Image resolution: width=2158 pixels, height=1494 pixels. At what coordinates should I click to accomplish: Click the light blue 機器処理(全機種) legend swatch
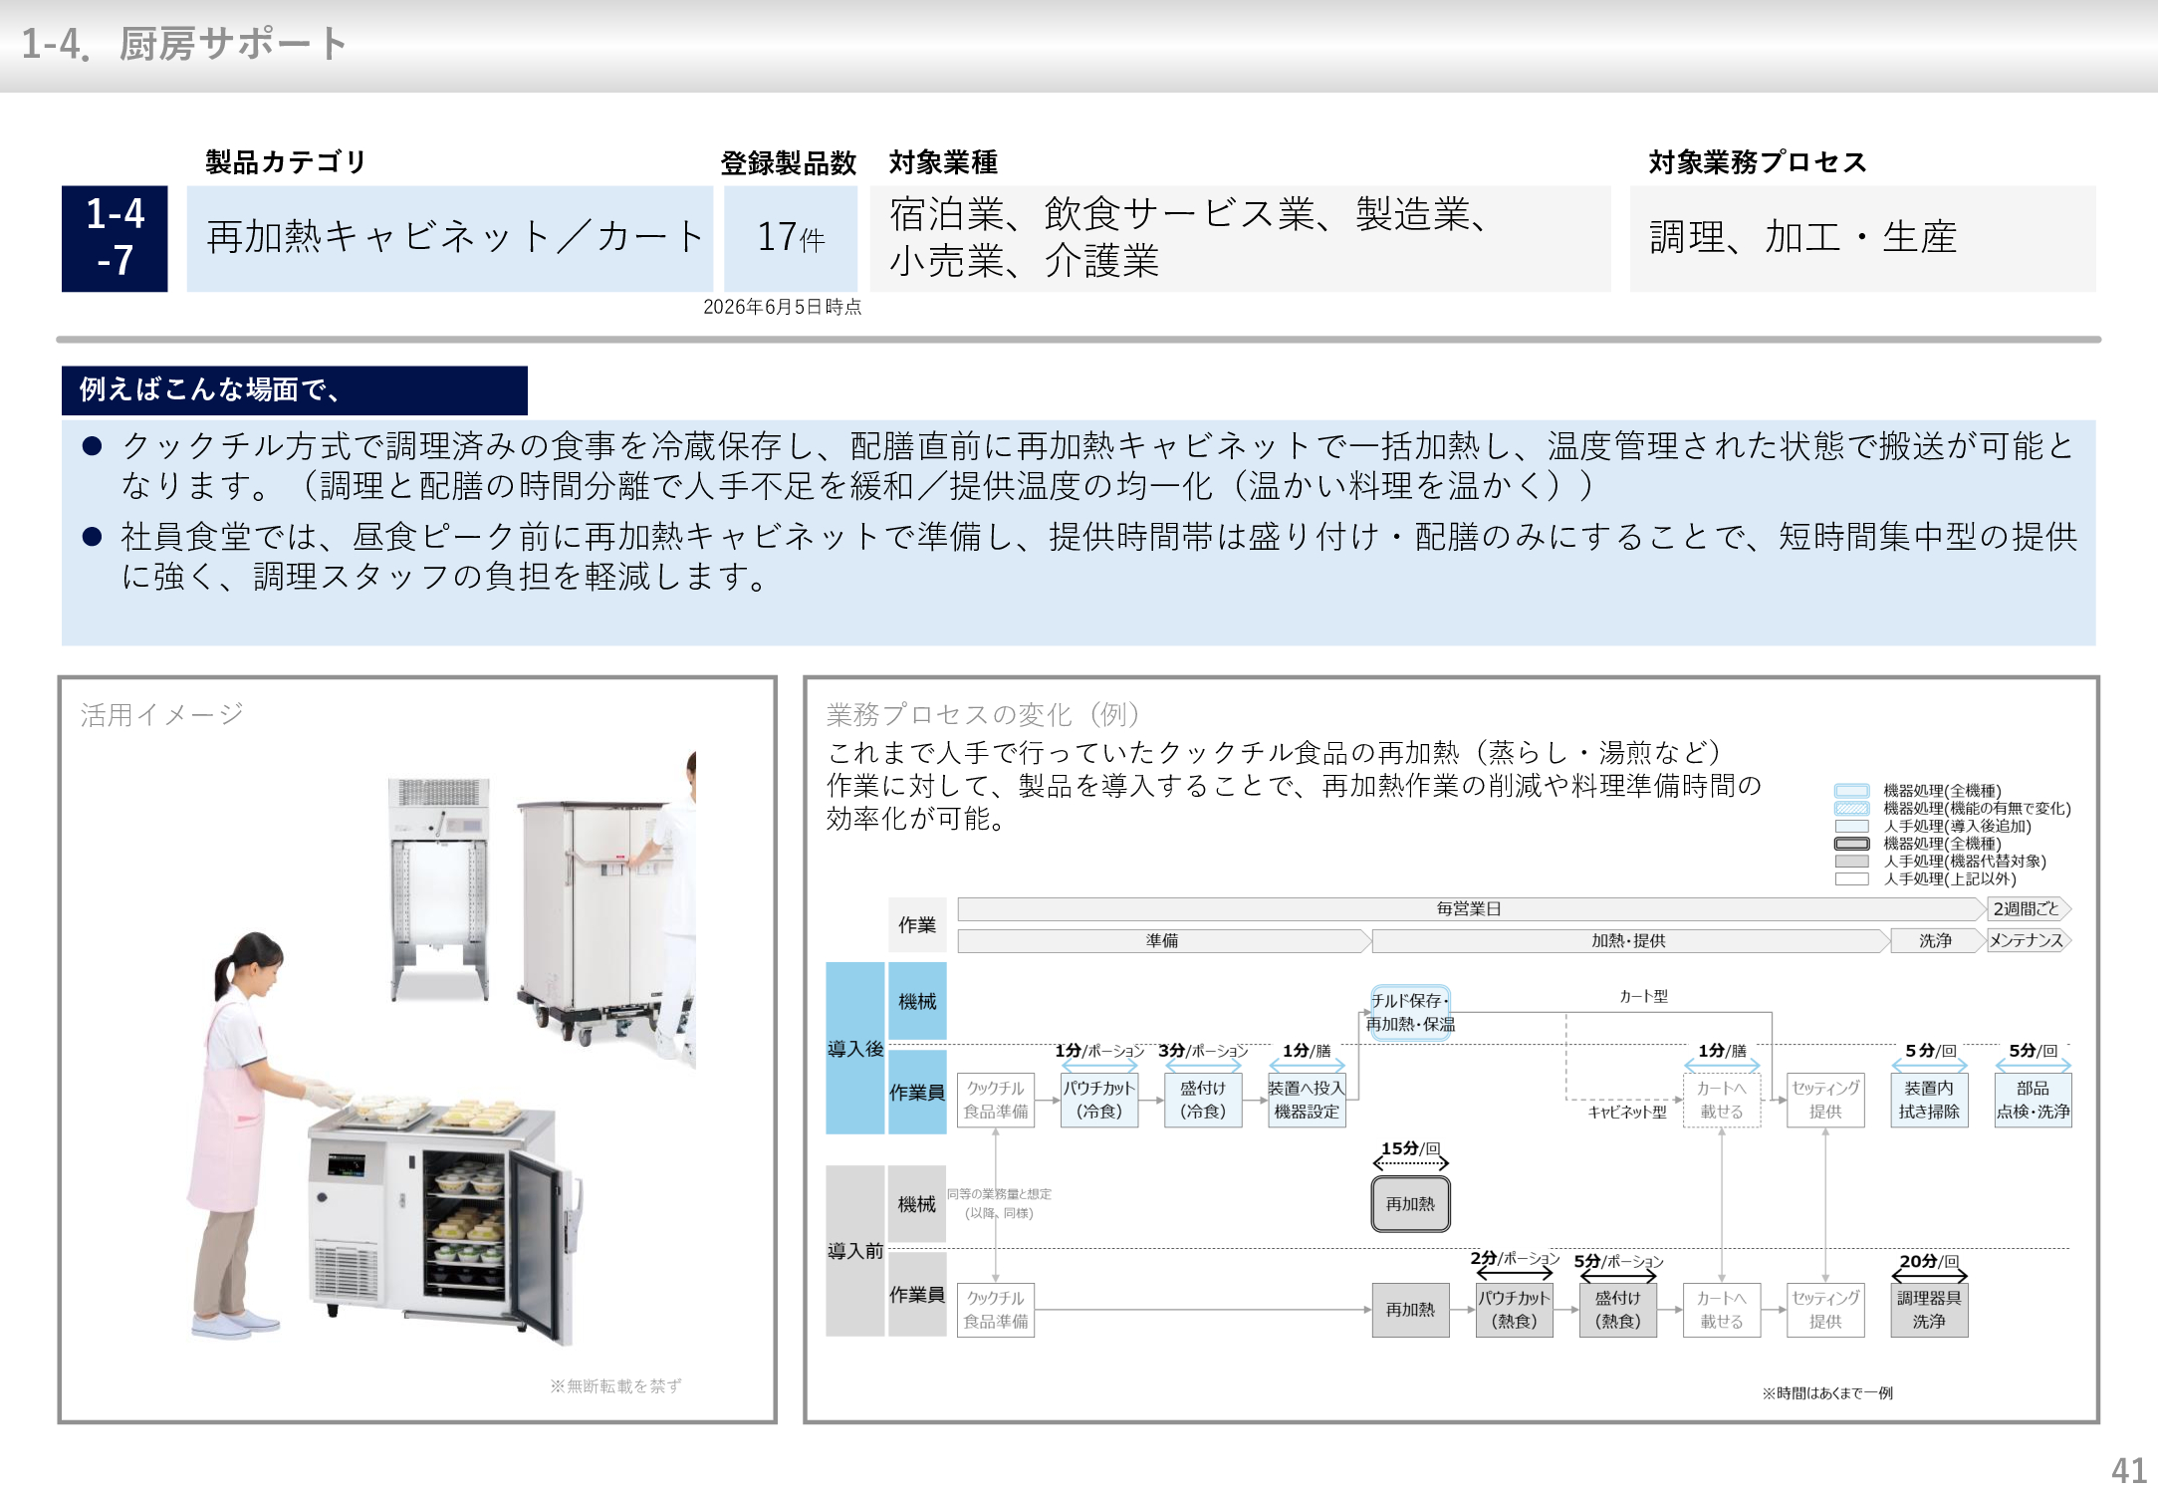coord(1851,791)
